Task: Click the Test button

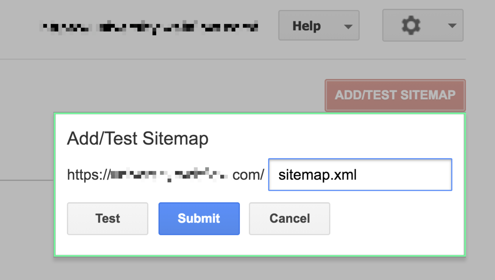Action: (x=107, y=219)
